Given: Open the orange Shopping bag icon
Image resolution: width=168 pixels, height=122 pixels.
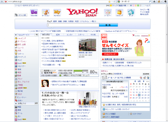Looking at the screenshot, I should point(119,13).
